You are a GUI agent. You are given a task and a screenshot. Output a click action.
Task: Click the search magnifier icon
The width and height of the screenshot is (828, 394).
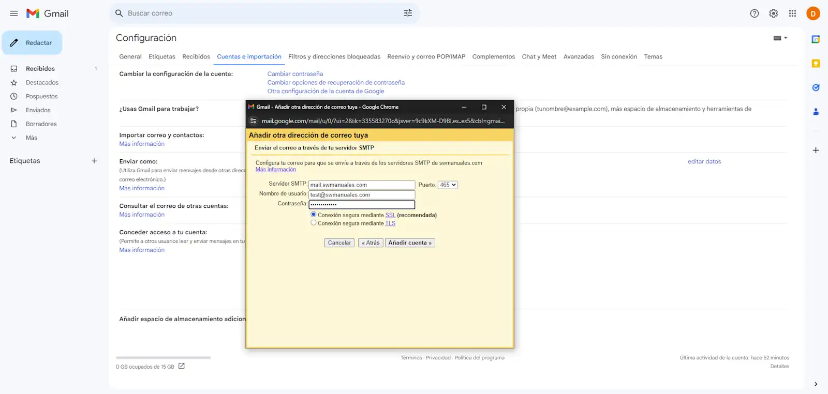click(x=119, y=13)
